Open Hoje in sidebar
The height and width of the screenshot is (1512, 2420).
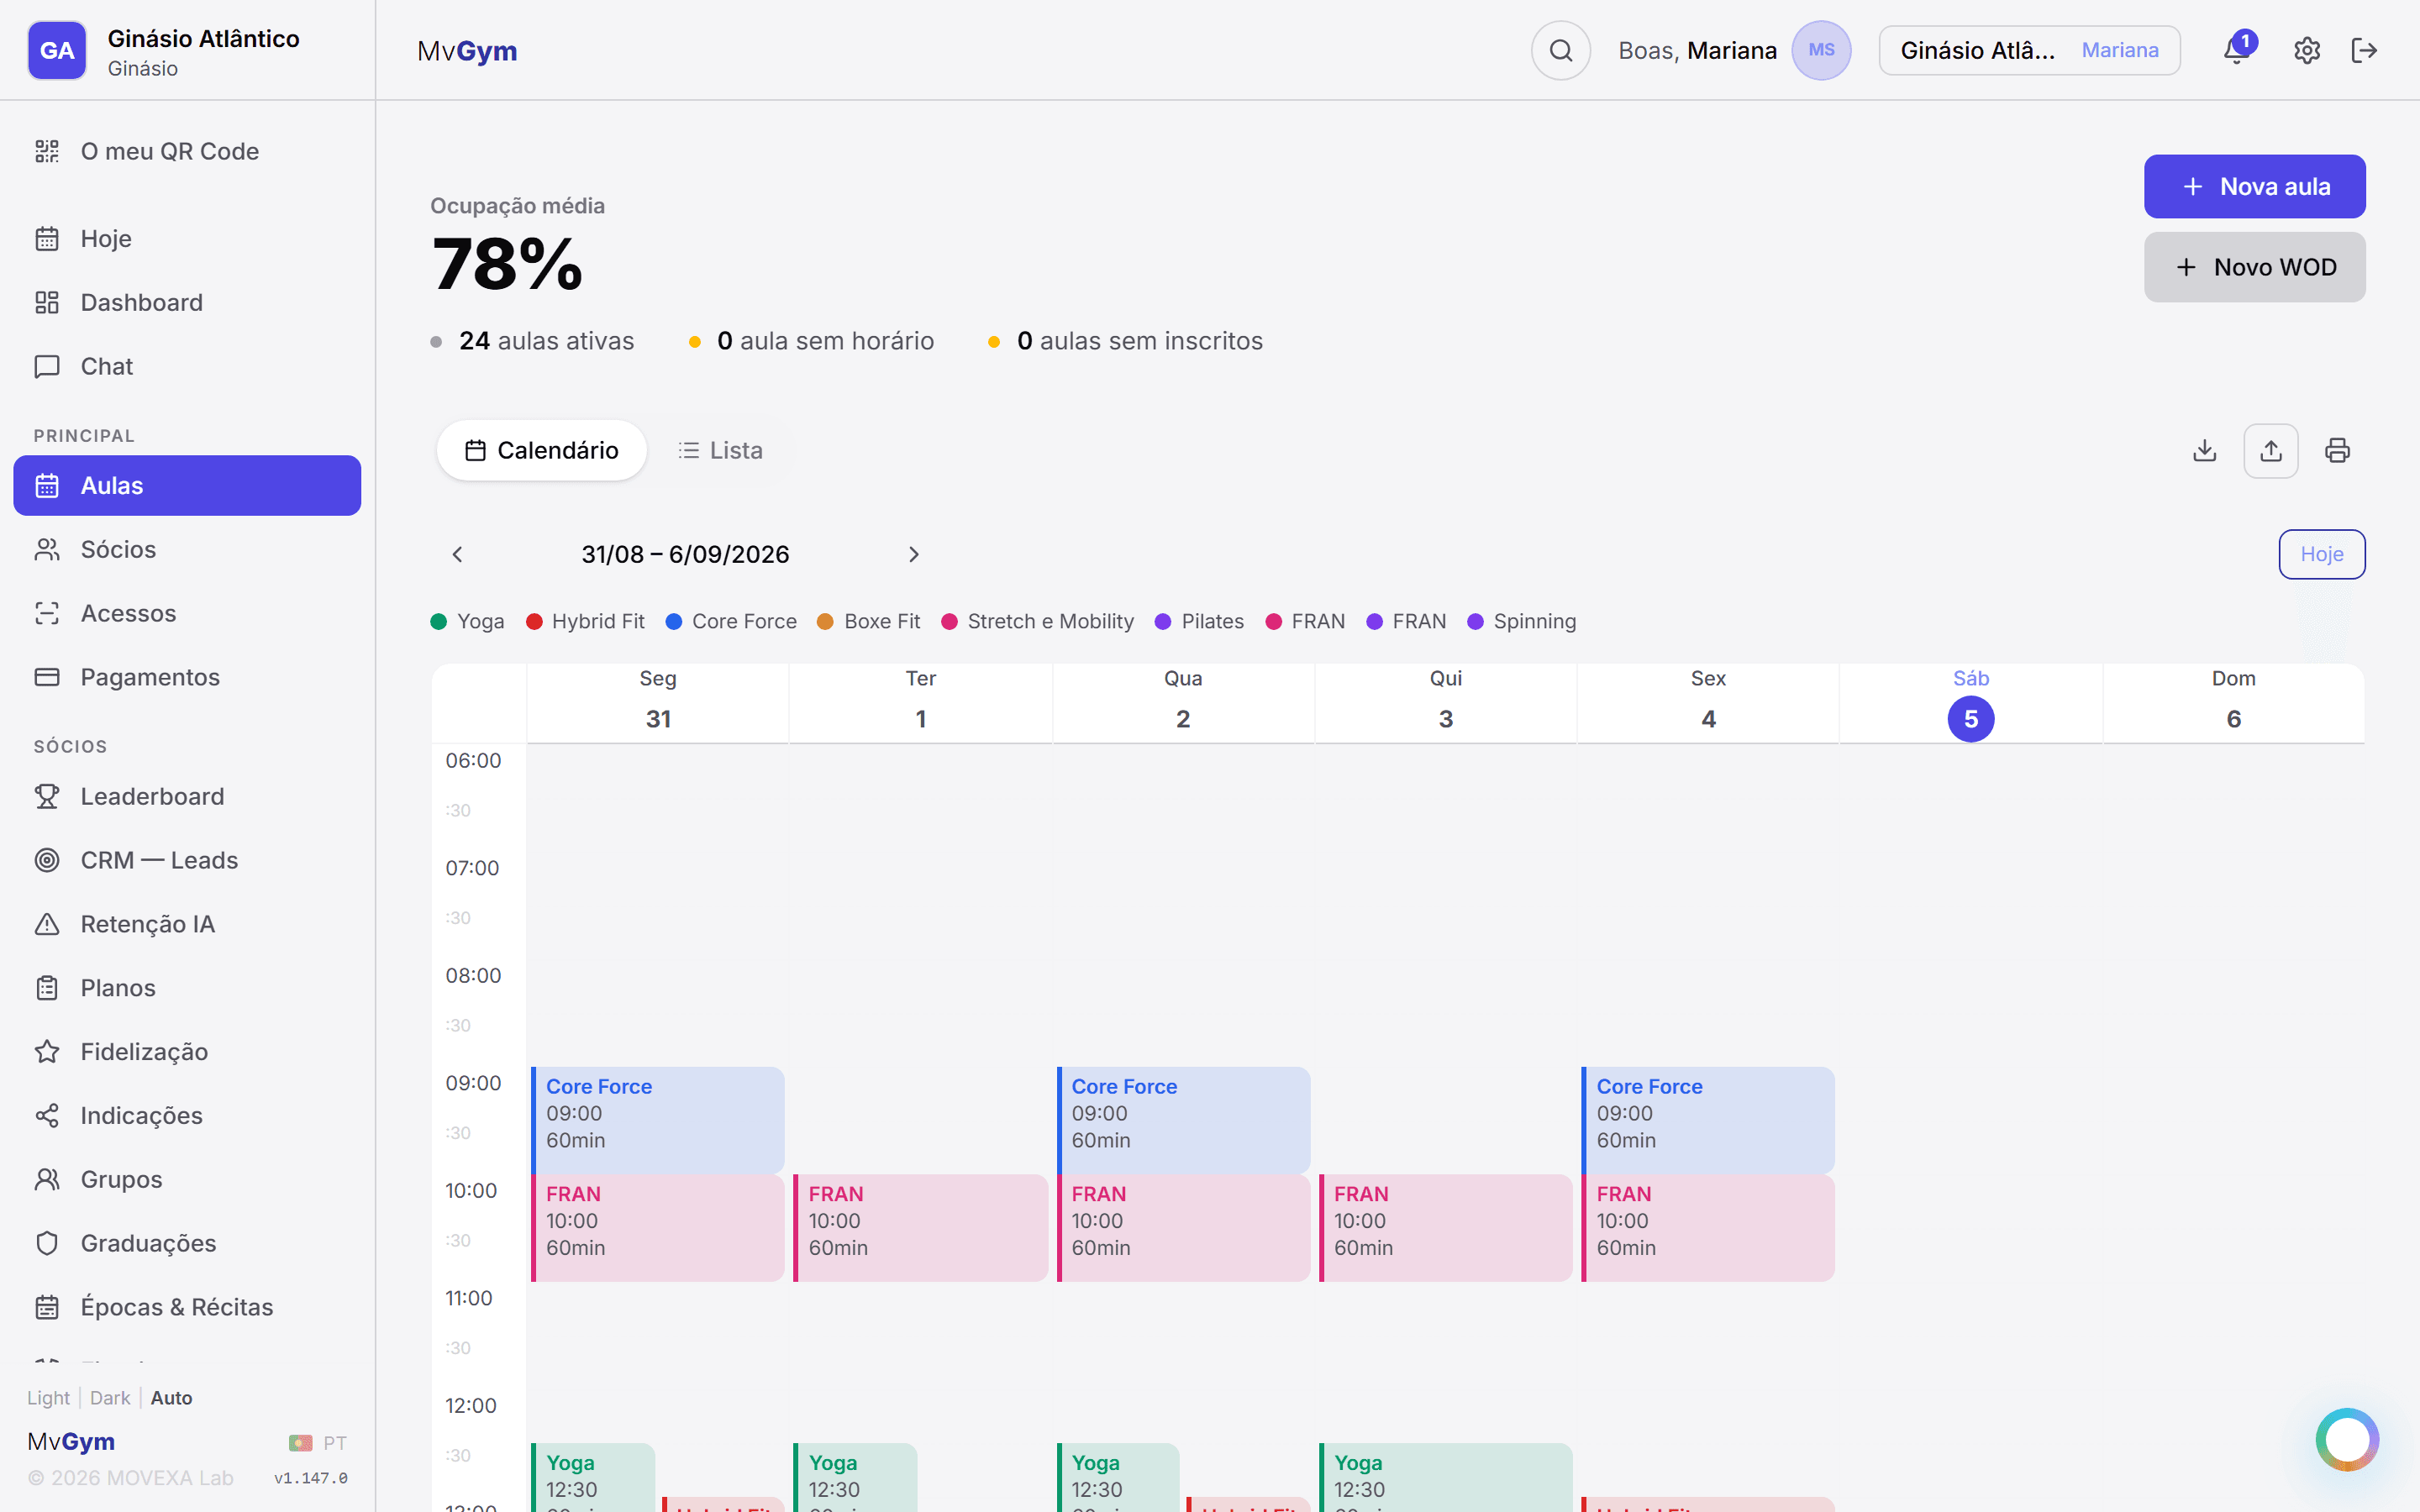pos(187,238)
